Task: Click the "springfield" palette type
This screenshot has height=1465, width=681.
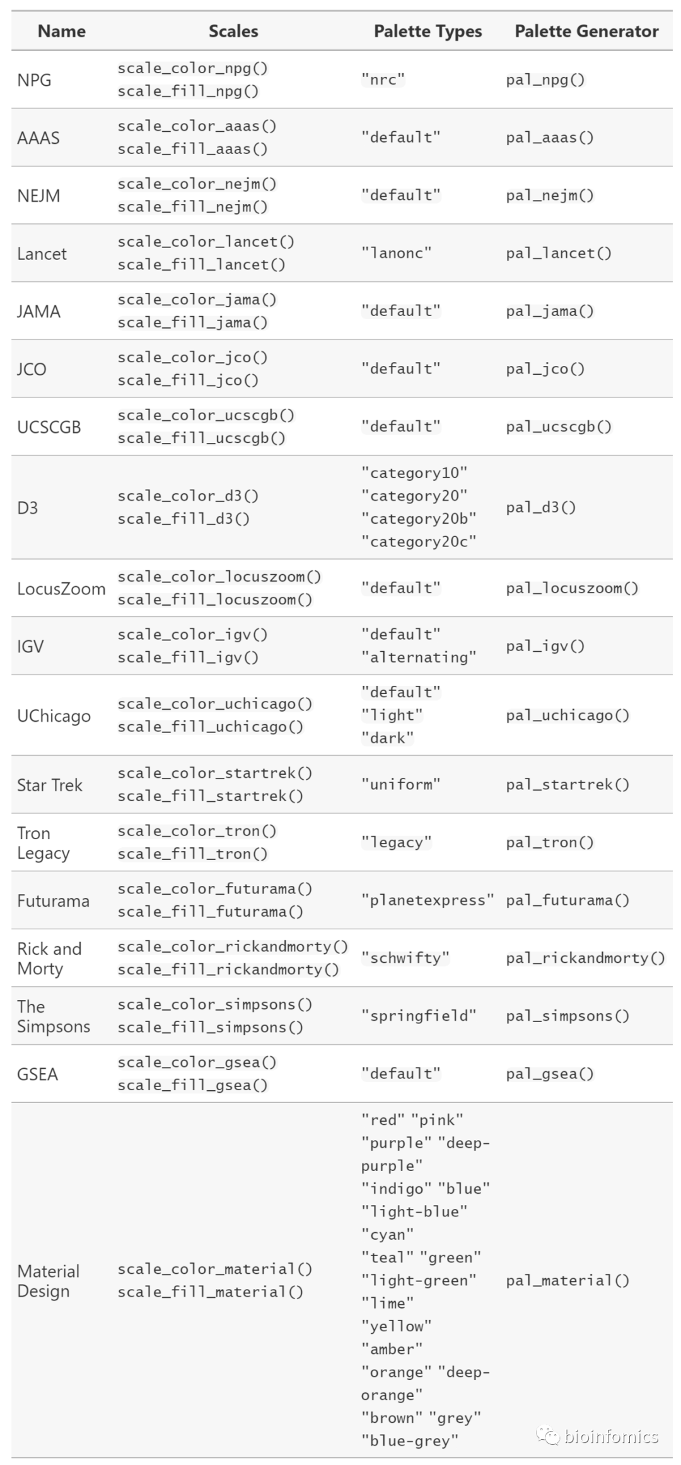Action: [x=419, y=1016]
